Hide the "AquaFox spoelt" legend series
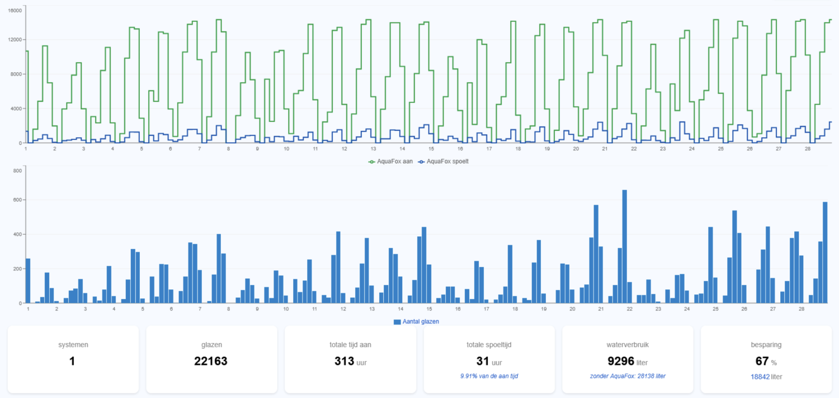 (x=446, y=161)
